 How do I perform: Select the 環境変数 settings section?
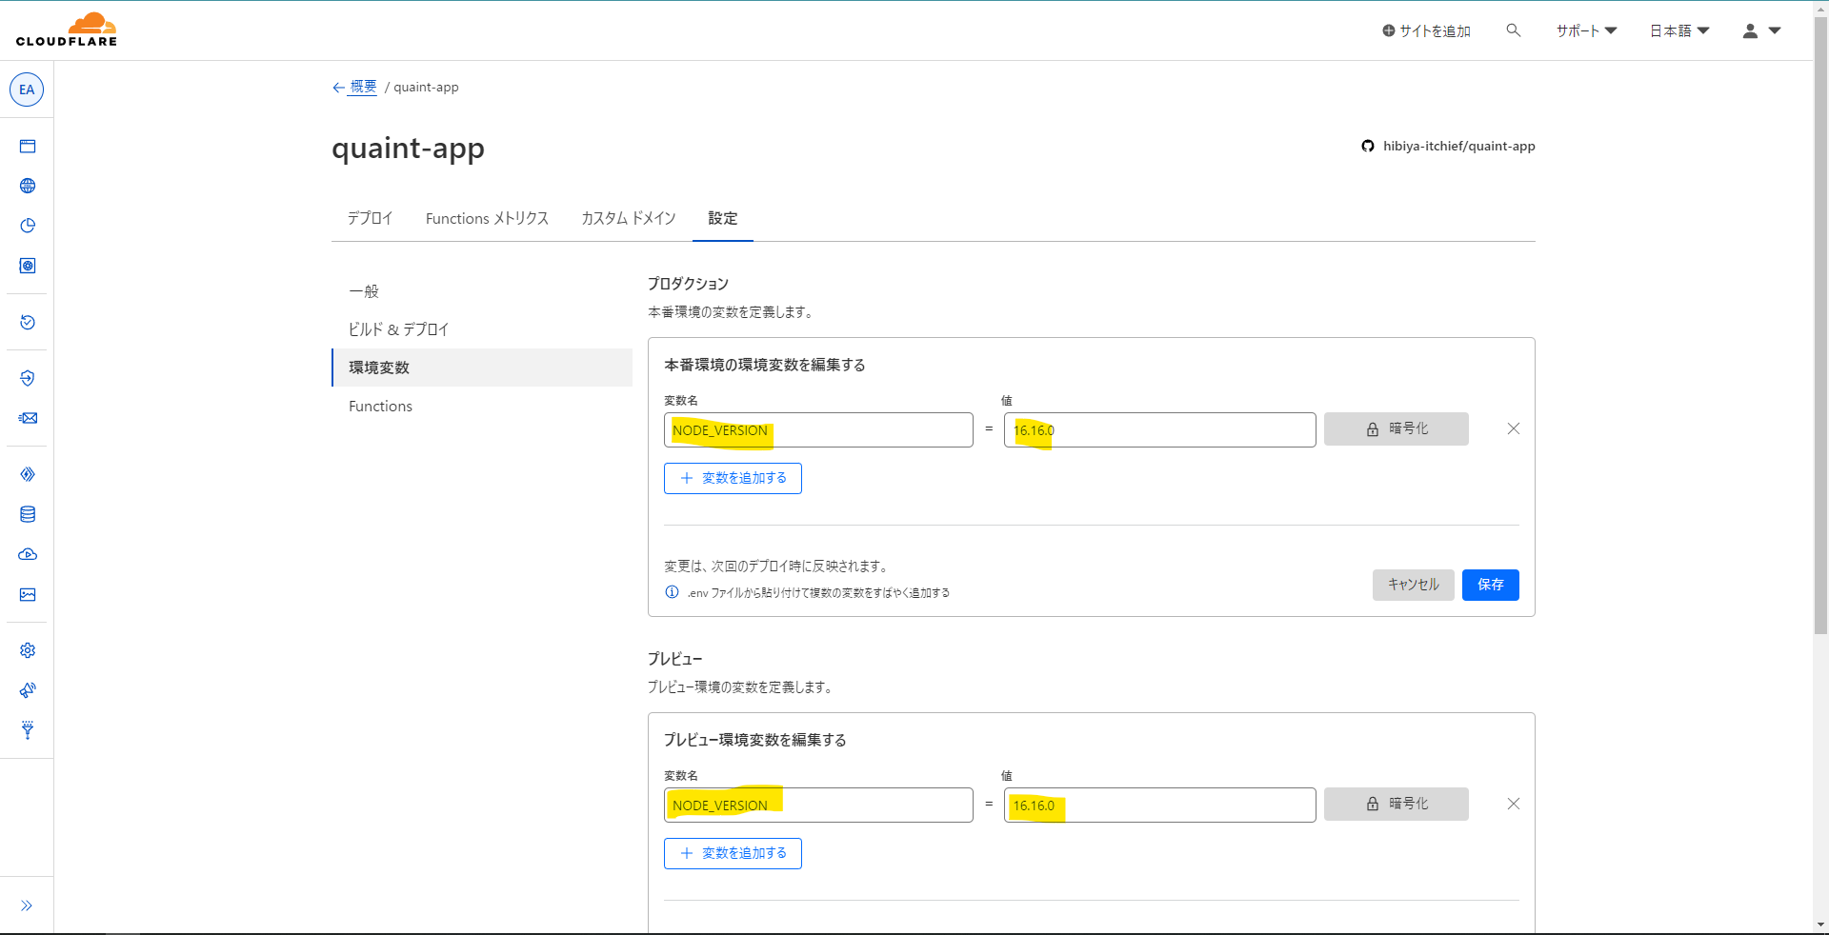pyautogui.click(x=482, y=368)
